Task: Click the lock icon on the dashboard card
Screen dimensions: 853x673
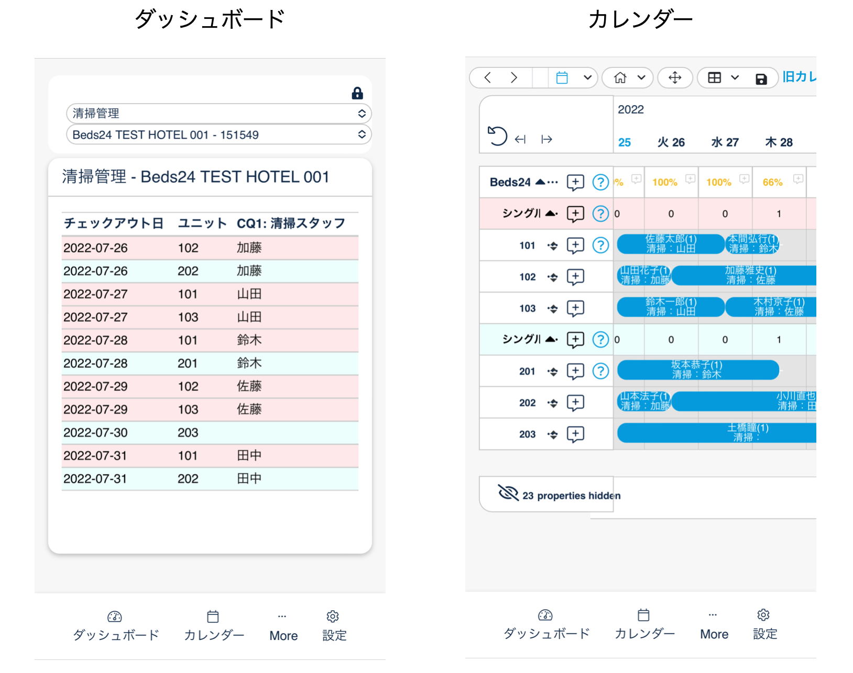Action: tap(357, 94)
